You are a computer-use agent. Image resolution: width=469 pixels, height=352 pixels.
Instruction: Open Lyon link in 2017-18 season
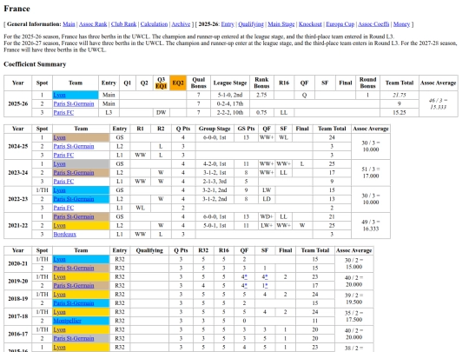[x=59, y=312]
